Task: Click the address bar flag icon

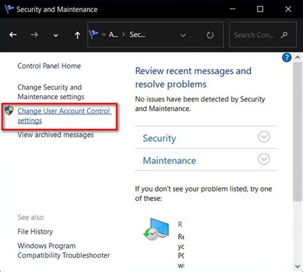Action: click(93, 34)
